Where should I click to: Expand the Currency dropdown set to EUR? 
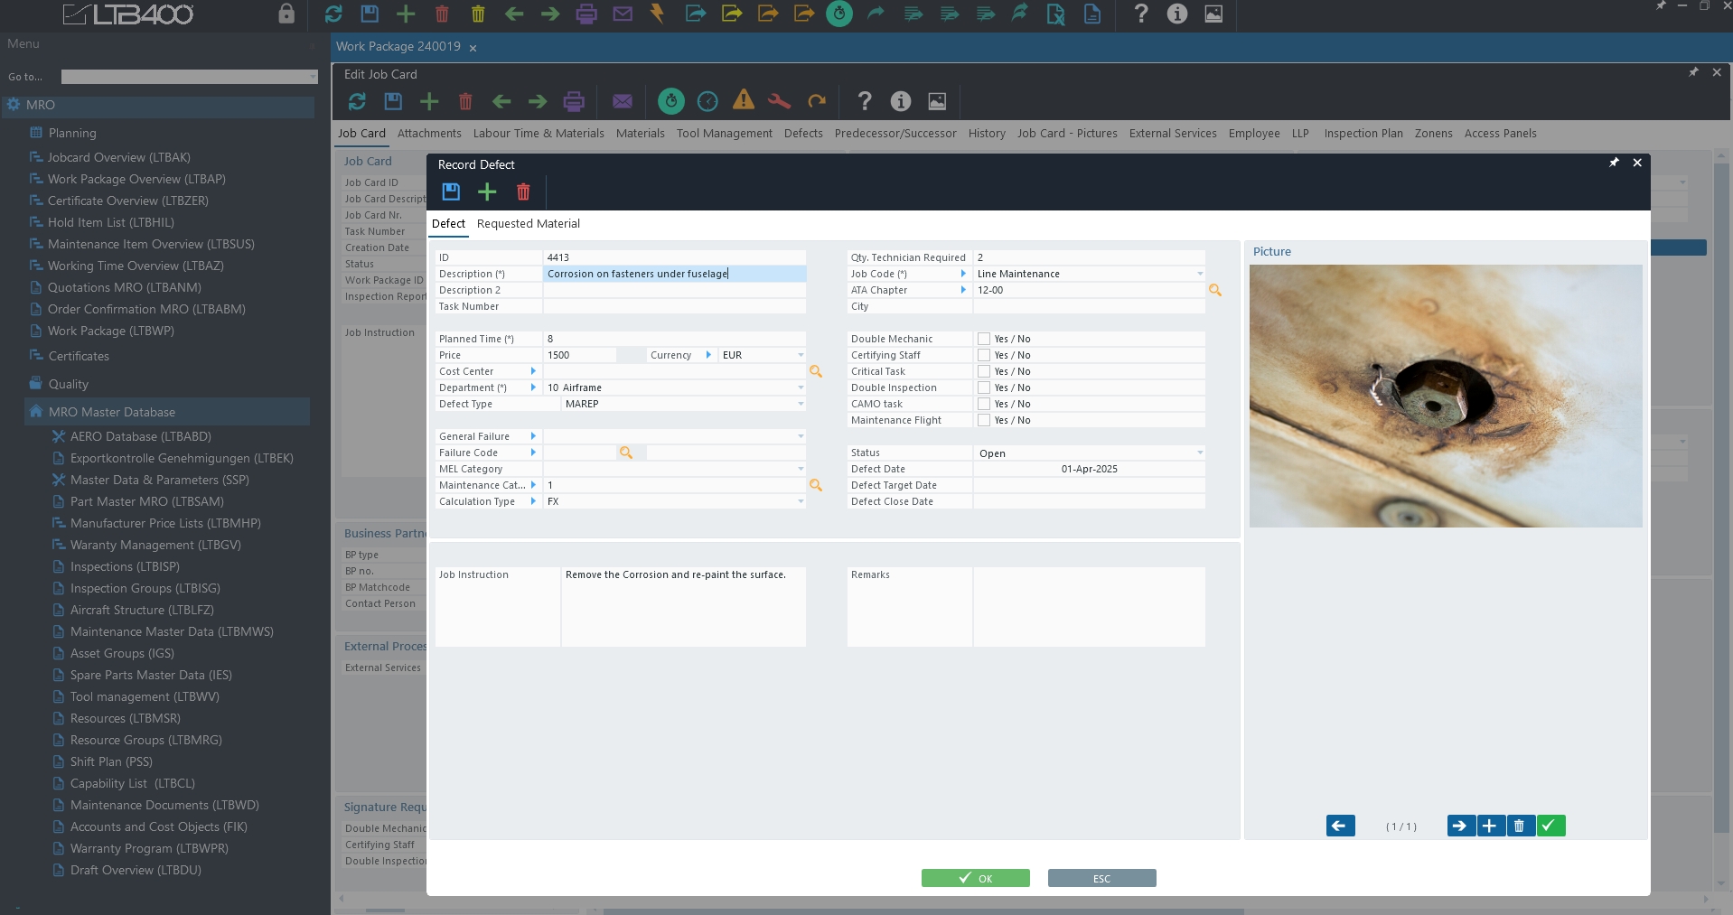coord(800,355)
